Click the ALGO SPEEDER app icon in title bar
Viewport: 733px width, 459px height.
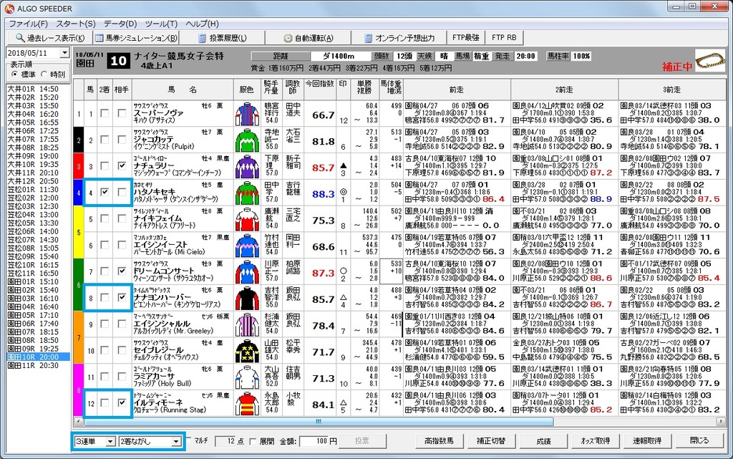[10, 9]
